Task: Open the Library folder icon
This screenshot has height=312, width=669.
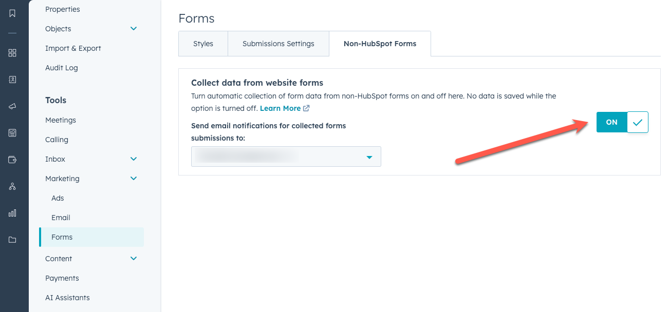Action: tap(12, 240)
